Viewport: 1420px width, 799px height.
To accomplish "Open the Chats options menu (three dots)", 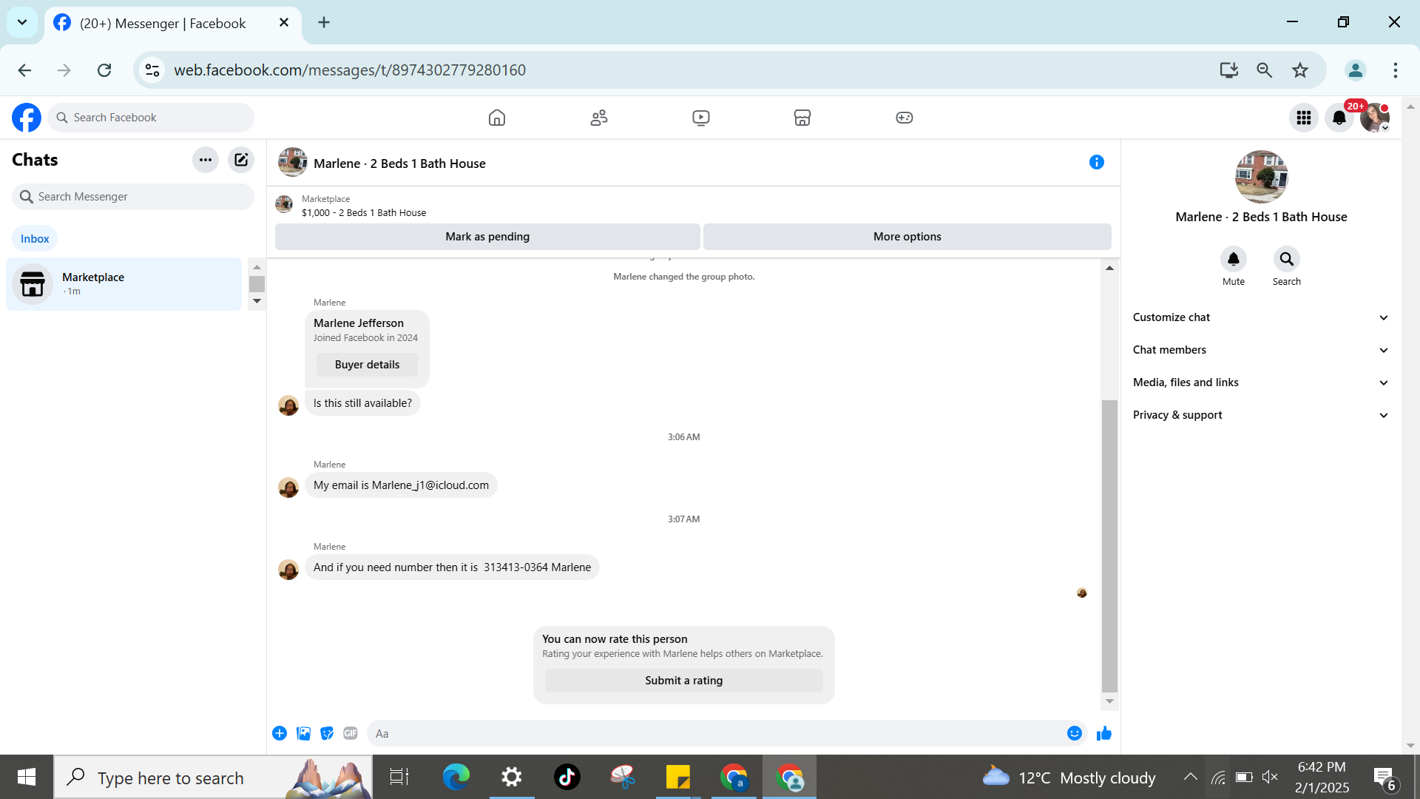I will point(206,160).
